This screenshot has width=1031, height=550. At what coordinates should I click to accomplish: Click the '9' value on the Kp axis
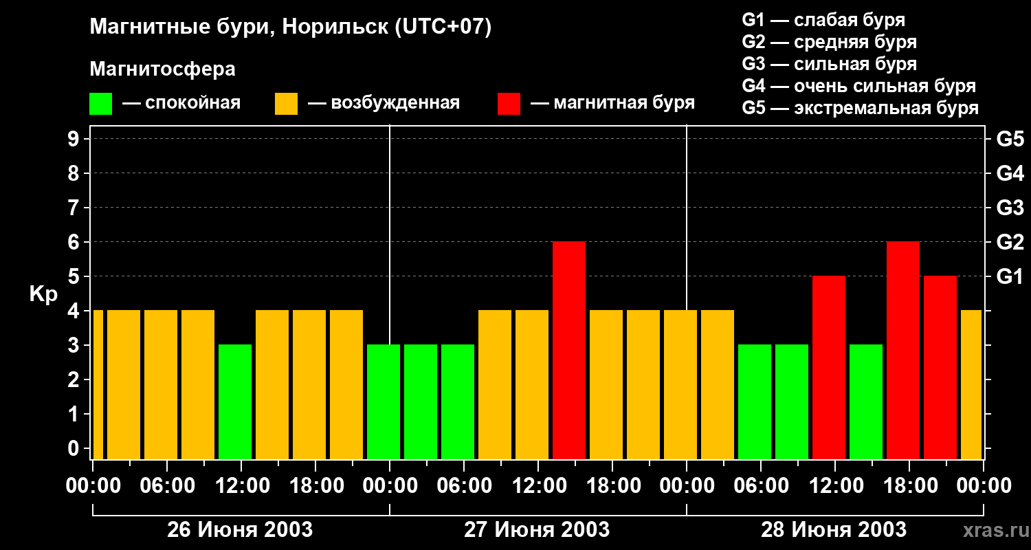(x=75, y=139)
